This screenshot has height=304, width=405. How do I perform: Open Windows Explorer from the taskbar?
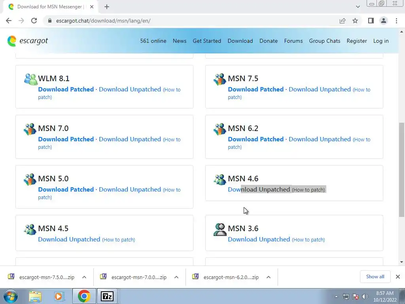(35, 296)
